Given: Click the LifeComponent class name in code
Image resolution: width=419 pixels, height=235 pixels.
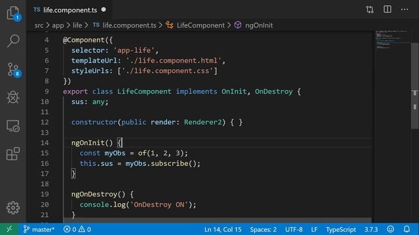Looking at the screenshot, I should coord(144,91).
